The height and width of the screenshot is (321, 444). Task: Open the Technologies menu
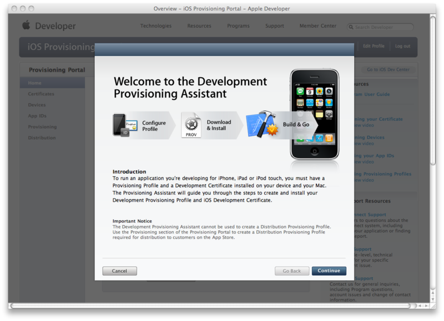pyautogui.click(x=156, y=26)
